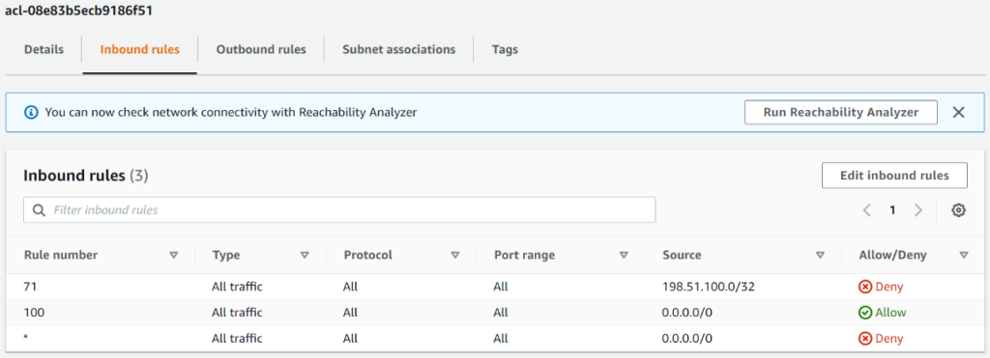Sort by Source column arrow

[x=820, y=256]
